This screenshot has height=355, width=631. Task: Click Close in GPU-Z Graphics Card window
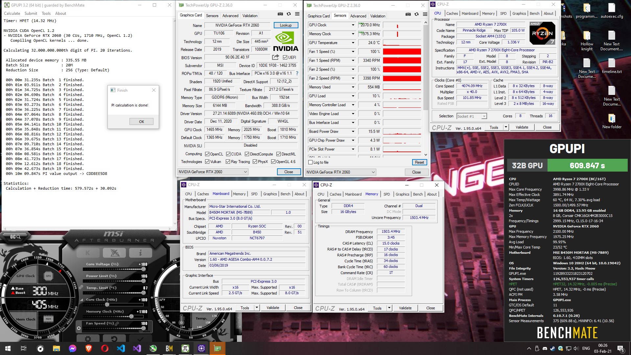(x=289, y=172)
